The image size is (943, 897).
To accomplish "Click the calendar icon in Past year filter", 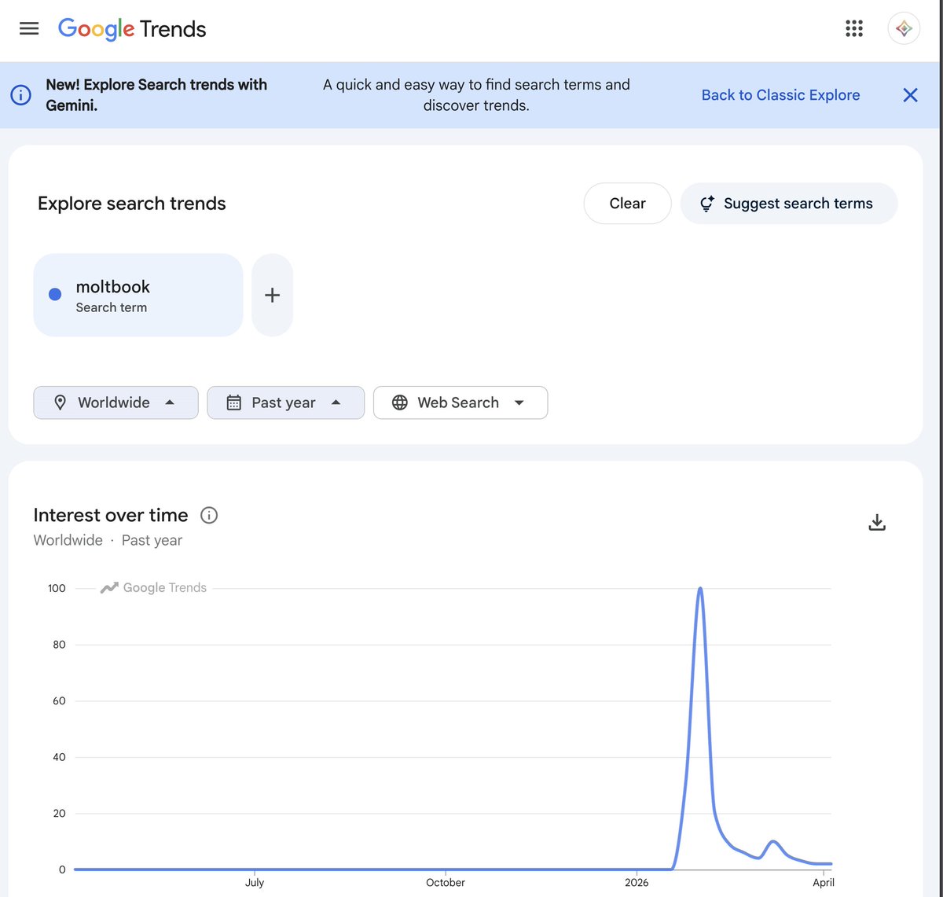I will pos(233,403).
